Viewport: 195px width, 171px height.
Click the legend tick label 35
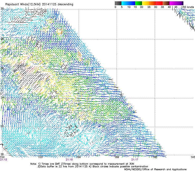coord(162,7)
